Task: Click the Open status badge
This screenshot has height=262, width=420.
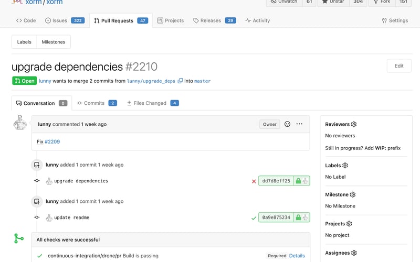Action: [x=24, y=81]
